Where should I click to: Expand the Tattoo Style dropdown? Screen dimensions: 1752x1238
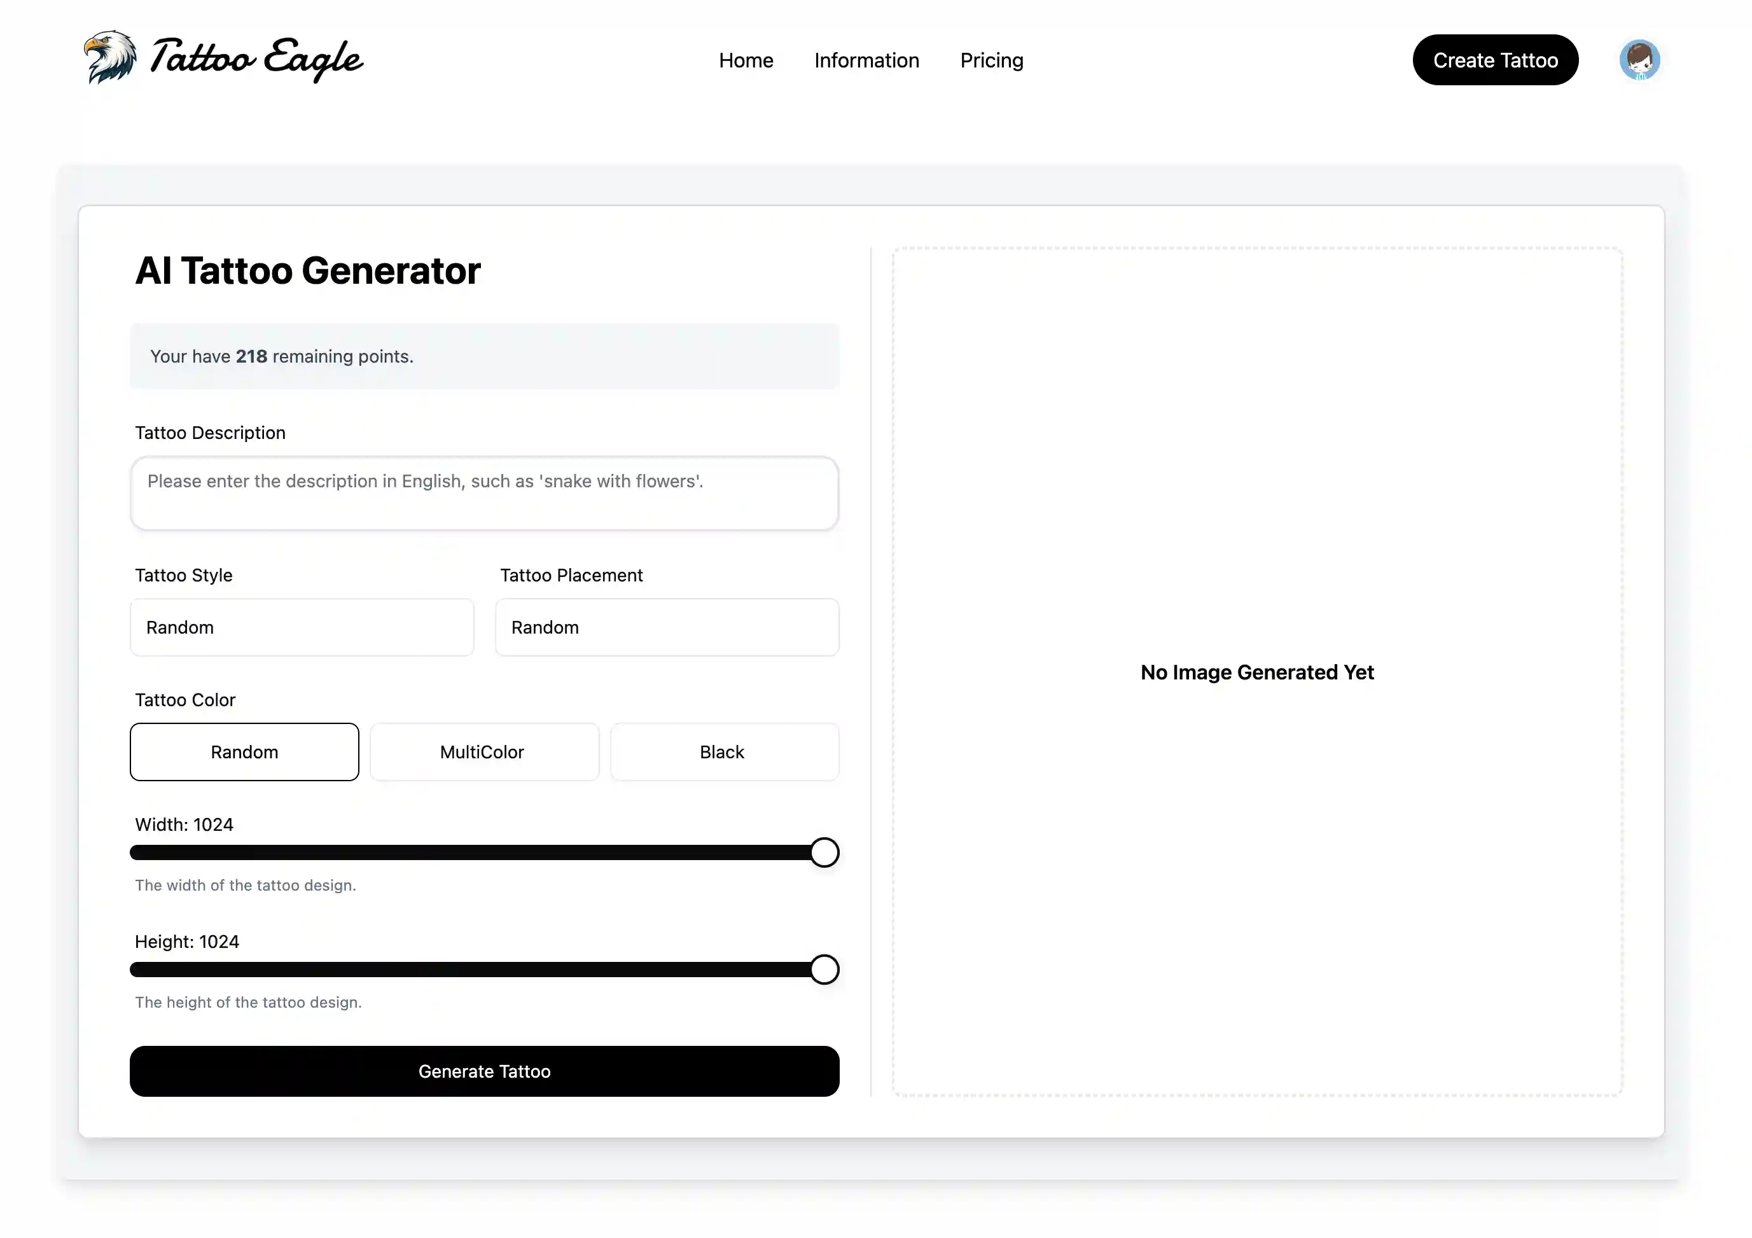302,626
